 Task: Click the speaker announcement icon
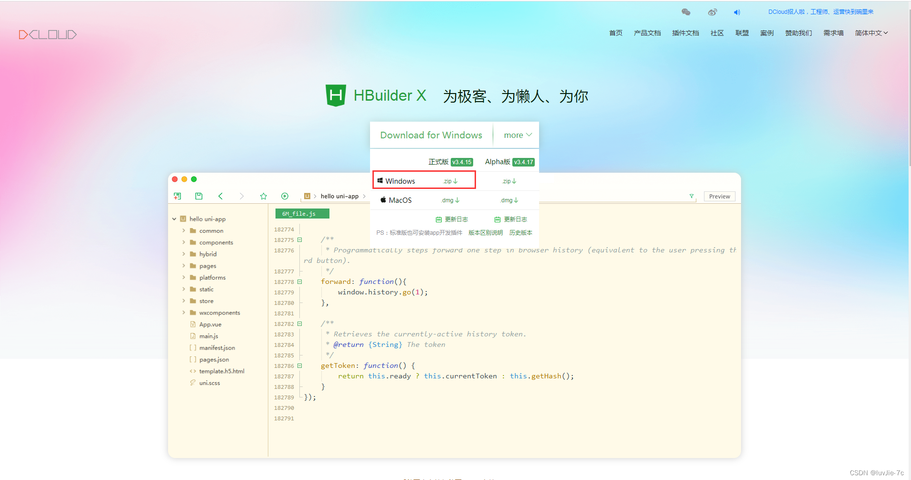[737, 12]
